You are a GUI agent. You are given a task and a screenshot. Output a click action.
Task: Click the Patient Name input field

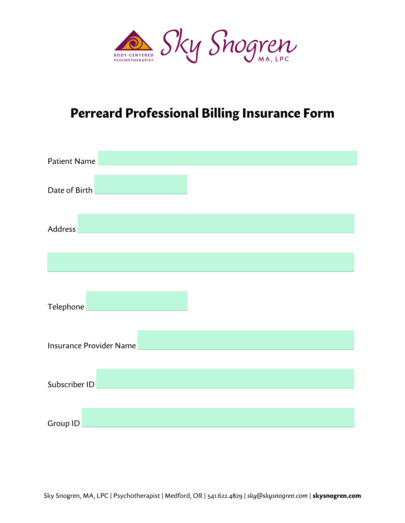[227, 158]
